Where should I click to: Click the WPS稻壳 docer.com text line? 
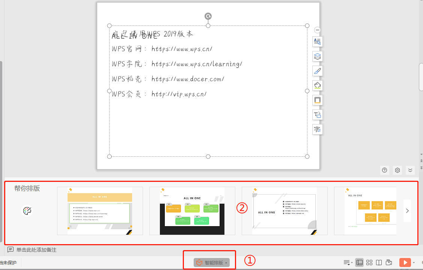[x=168, y=79]
